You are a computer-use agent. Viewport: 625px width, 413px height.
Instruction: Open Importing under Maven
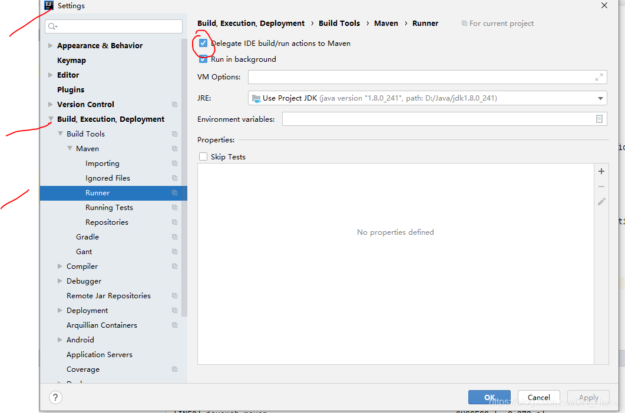click(102, 164)
